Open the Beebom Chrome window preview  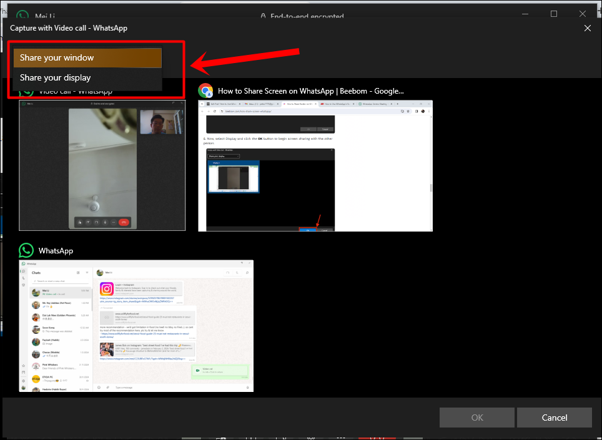315,165
